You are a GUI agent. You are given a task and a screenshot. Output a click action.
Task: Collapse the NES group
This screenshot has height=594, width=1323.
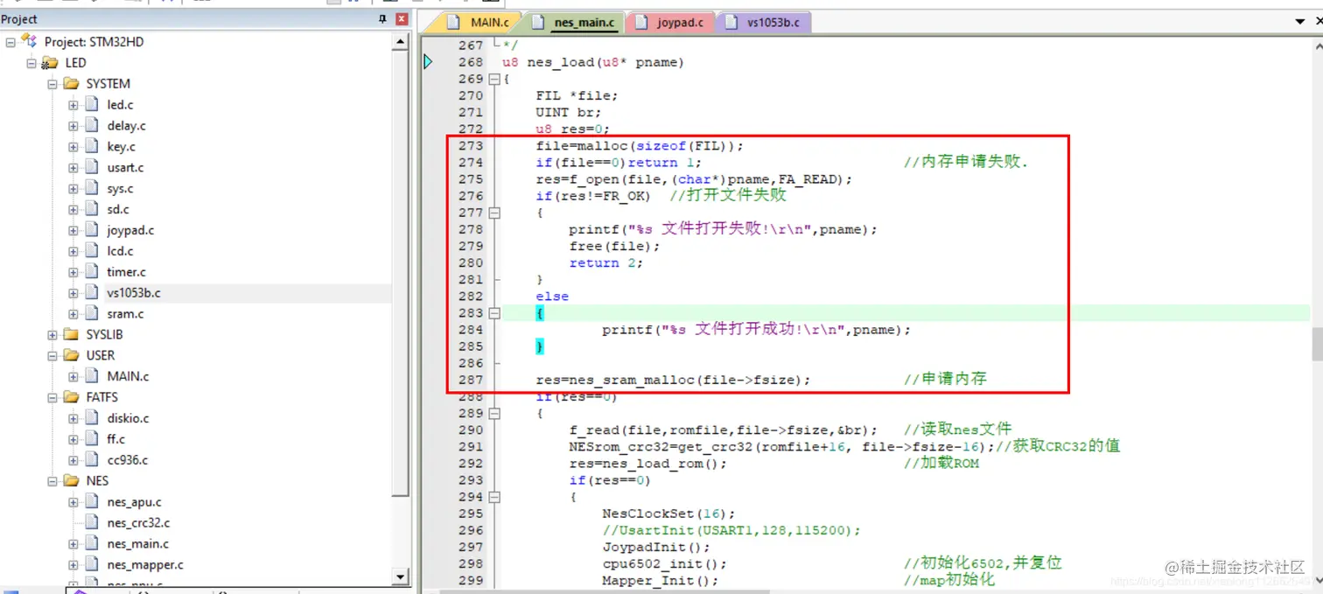point(52,481)
